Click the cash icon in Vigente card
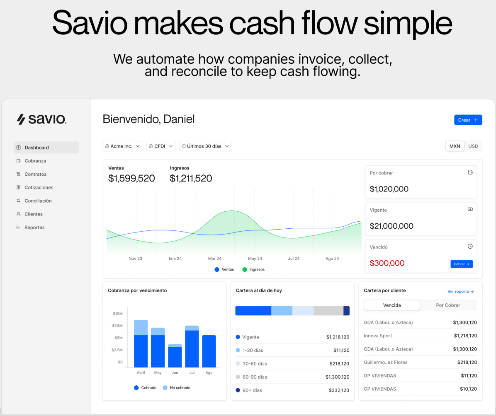Viewport: 496px width, 416px height. pos(470,209)
